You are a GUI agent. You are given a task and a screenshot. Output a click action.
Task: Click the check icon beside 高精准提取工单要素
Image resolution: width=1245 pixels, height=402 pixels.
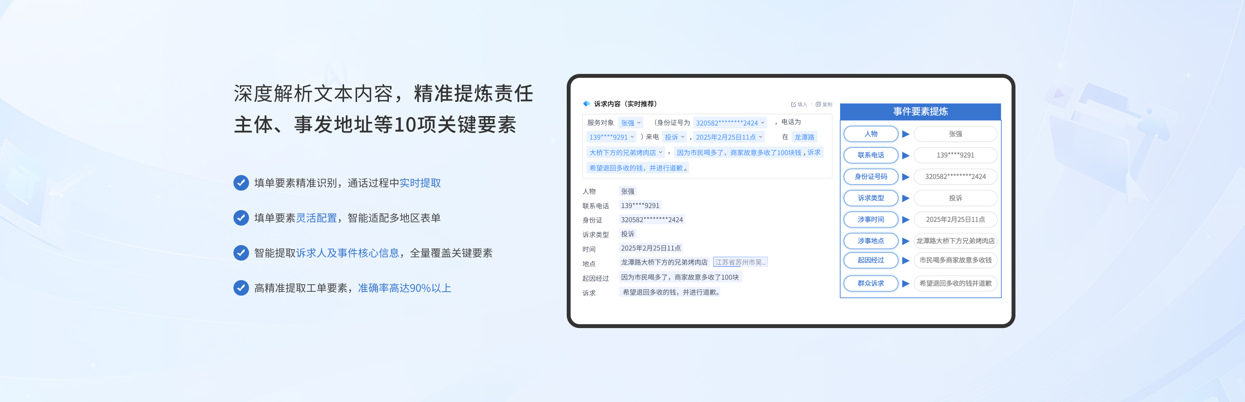[241, 288]
